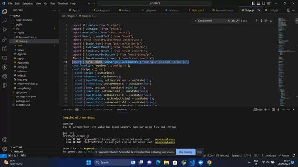Image resolution: width=298 pixels, height=167 pixels.
Task: Open the Accounts icon in activity bar
Action: click(x=5, y=140)
